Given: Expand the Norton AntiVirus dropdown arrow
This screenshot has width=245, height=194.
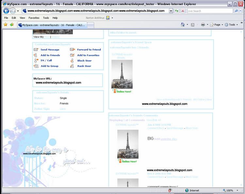Looking at the screenshot, I should (x=112, y=18).
